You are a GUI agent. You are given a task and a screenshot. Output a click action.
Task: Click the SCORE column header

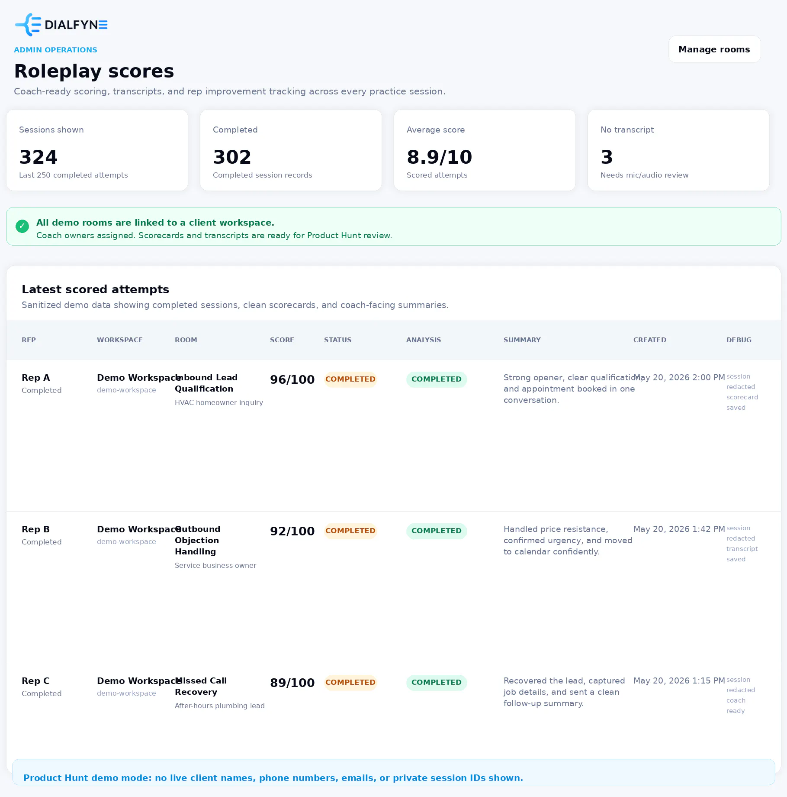(x=282, y=340)
